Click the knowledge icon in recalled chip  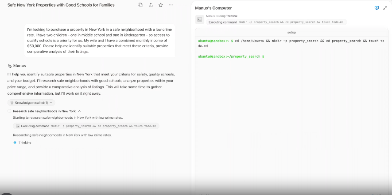[12, 102]
